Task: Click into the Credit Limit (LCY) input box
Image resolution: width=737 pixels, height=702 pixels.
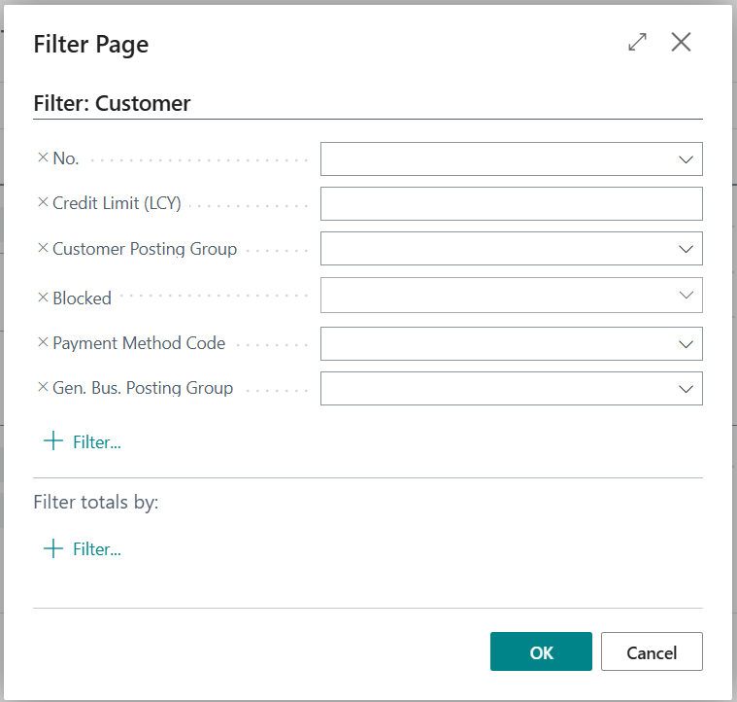Action: 512,204
